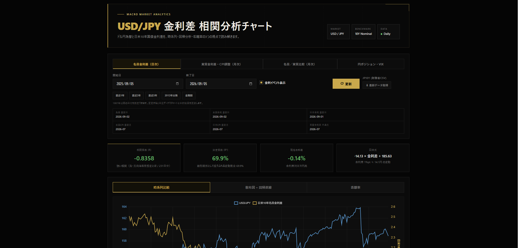Click the R² value 69.9%
The height and width of the screenshot is (248, 518).
[220, 158]
